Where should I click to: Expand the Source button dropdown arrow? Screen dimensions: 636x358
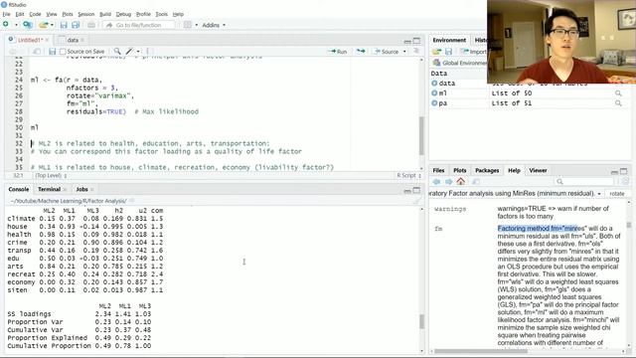(404, 52)
